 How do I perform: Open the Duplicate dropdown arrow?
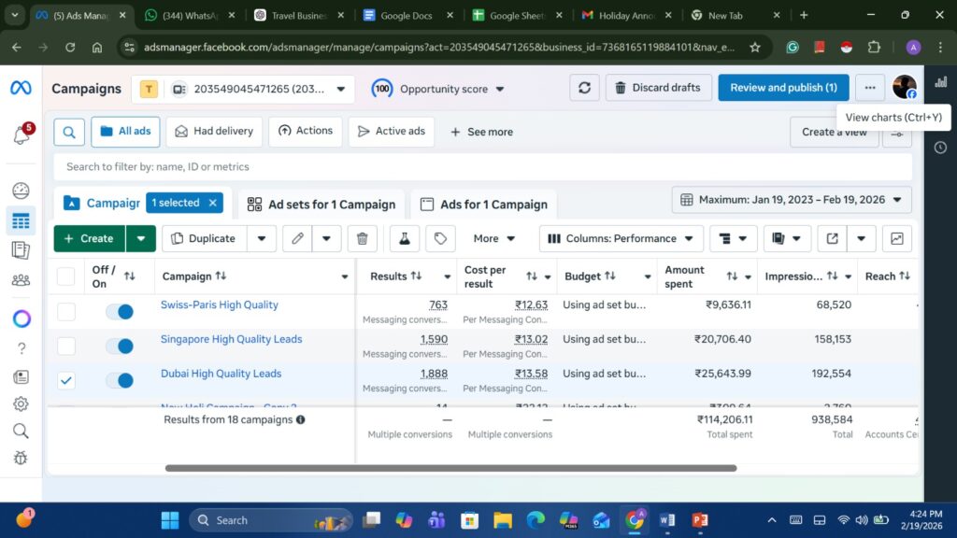(x=262, y=238)
